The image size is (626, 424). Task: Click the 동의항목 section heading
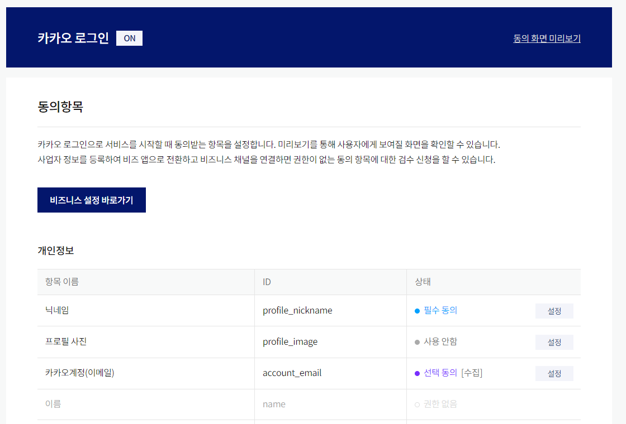click(60, 107)
